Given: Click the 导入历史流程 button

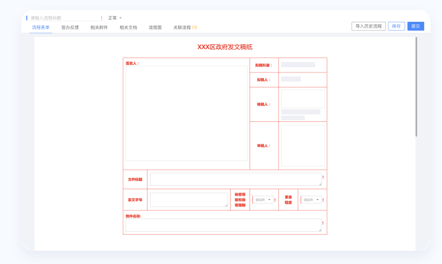Looking at the screenshot, I should coord(368,26).
